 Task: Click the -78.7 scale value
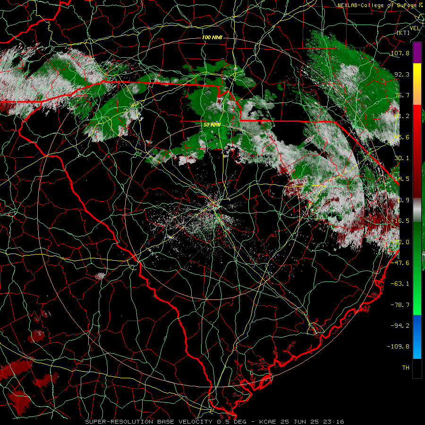(x=400, y=305)
